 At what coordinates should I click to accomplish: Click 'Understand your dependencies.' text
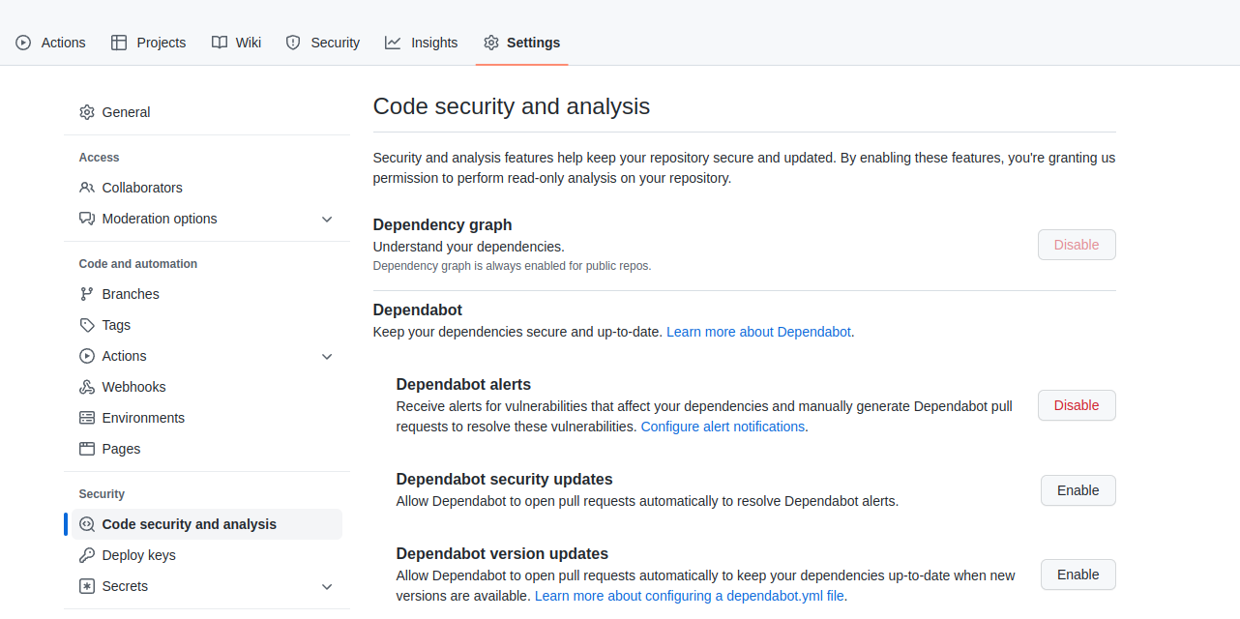tap(469, 247)
